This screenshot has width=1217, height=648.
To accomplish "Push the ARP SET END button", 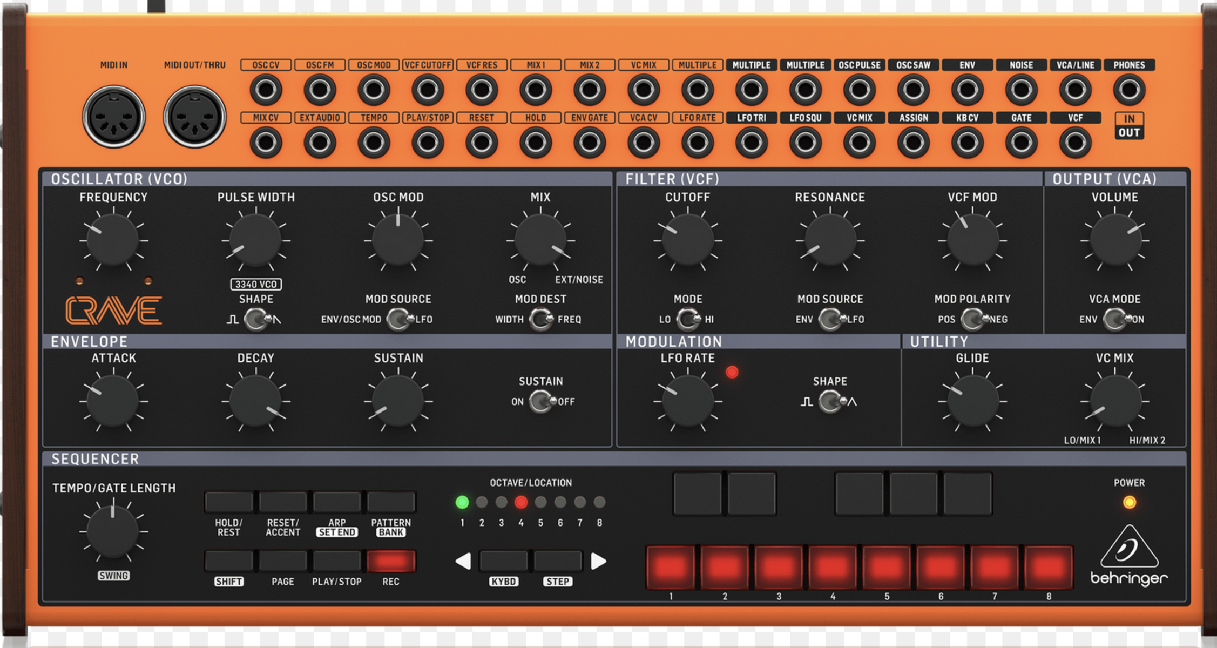I will (337, 502).
